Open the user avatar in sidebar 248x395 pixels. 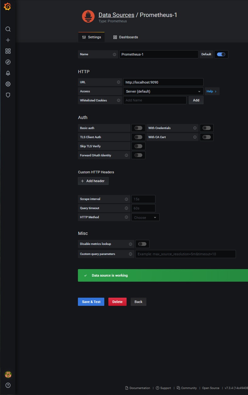coord(8,374)
